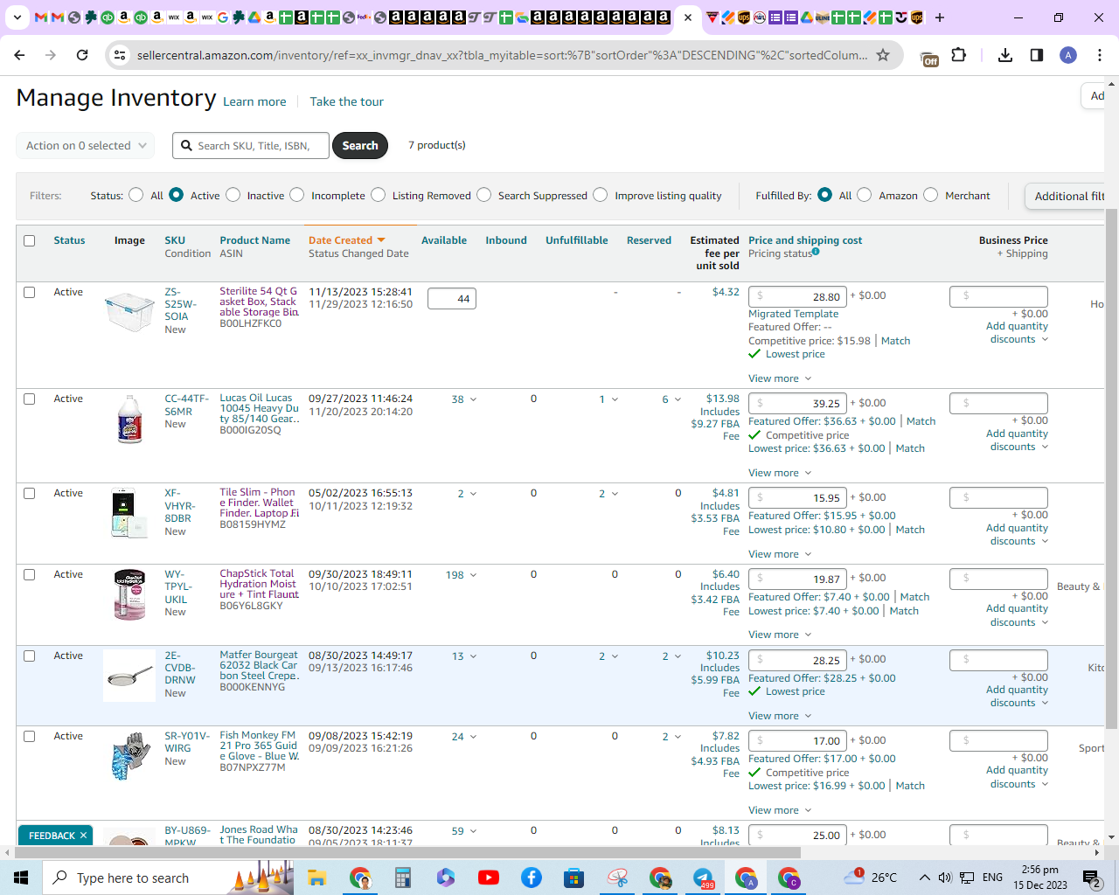Focus the SKU, Title, ISBN search field

(x=252, y=145)
